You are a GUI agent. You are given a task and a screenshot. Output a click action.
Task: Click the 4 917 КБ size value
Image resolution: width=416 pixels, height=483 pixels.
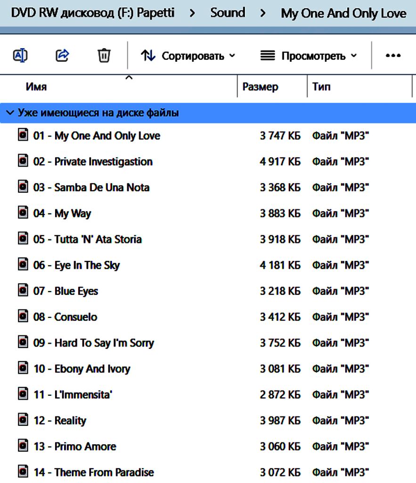tap(280, 162)
